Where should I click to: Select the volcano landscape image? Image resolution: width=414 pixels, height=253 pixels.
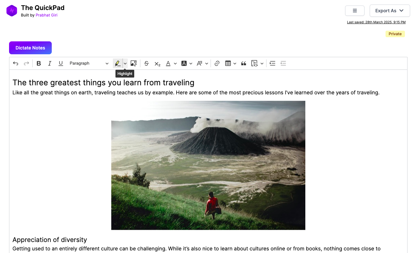208,165
